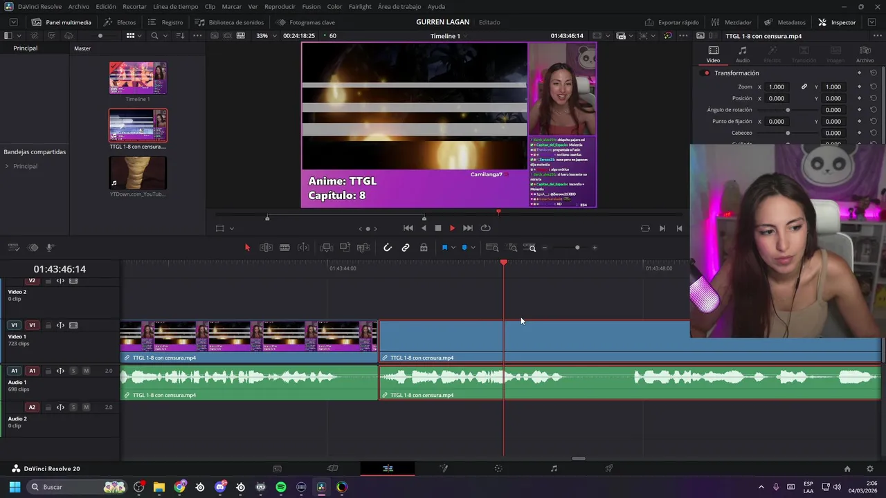
Task: Expand Principal under Bandejas compartidas
Action: pos(7,167)
